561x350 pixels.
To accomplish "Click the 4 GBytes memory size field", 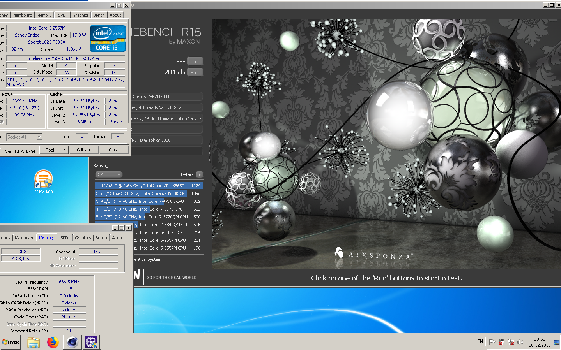I will (x=21, y=259).
